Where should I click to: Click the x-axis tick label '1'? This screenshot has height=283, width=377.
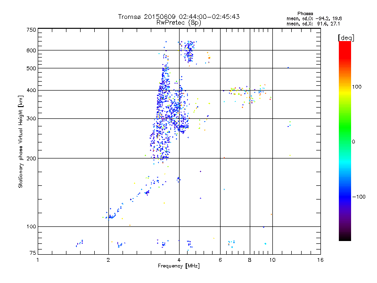point(38,260)
